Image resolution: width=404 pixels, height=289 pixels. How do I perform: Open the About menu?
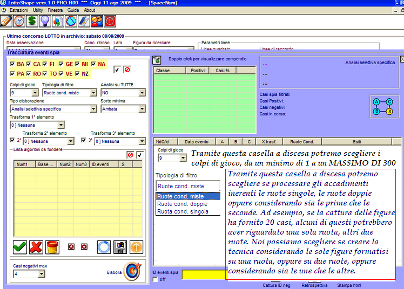click(x=89, y=10)
